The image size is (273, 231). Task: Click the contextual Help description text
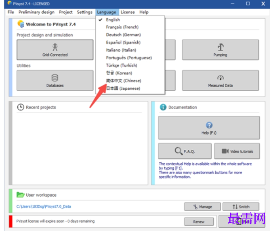click(205, 170)
